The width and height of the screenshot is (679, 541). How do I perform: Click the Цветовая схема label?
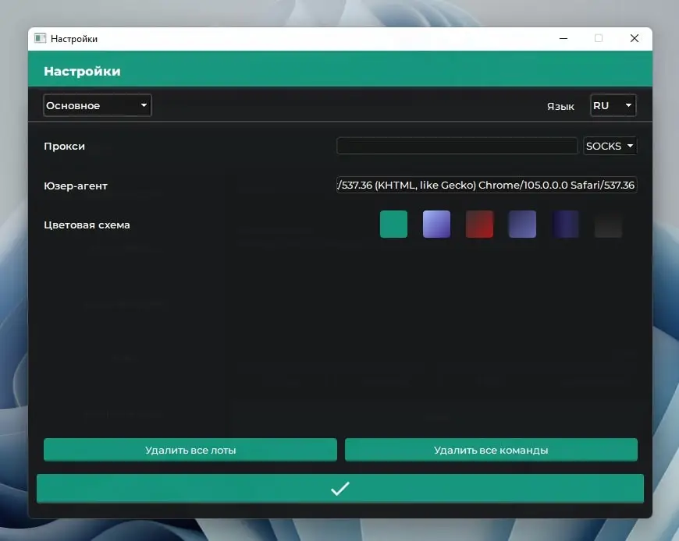coord(87,225)
